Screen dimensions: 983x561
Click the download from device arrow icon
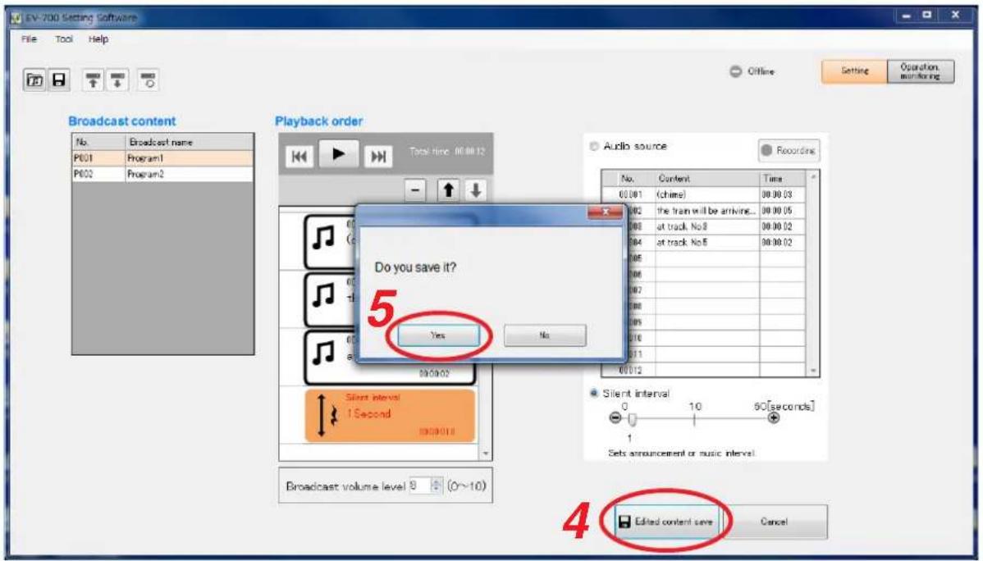coord(117,80)
